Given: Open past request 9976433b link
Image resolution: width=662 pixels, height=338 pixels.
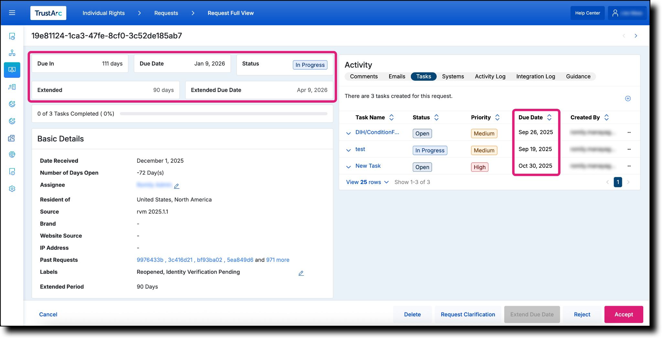Looking at the screenshot, I should coord(150,260).
